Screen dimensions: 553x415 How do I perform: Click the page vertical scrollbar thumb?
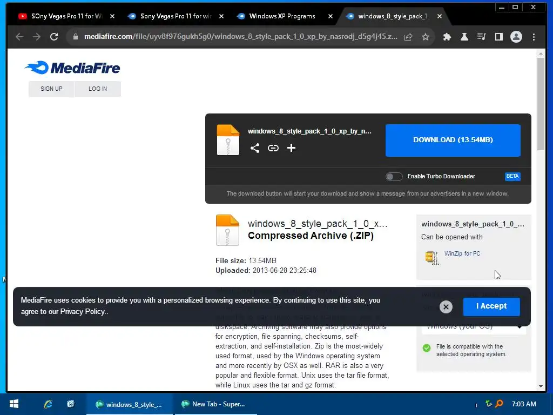(x=541, y=103)
